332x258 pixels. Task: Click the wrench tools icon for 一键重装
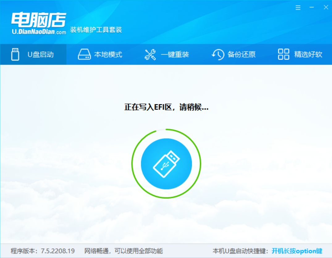pos(150,54)
